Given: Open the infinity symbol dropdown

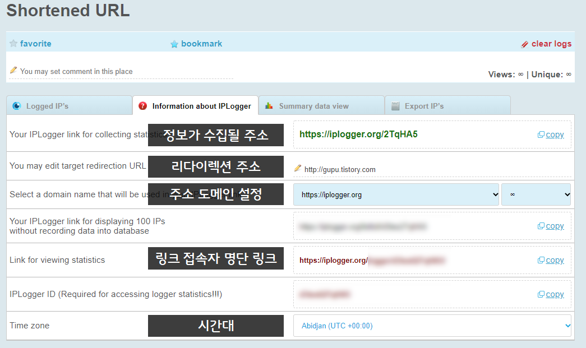Looking at the screenshot, I should 536,194.
